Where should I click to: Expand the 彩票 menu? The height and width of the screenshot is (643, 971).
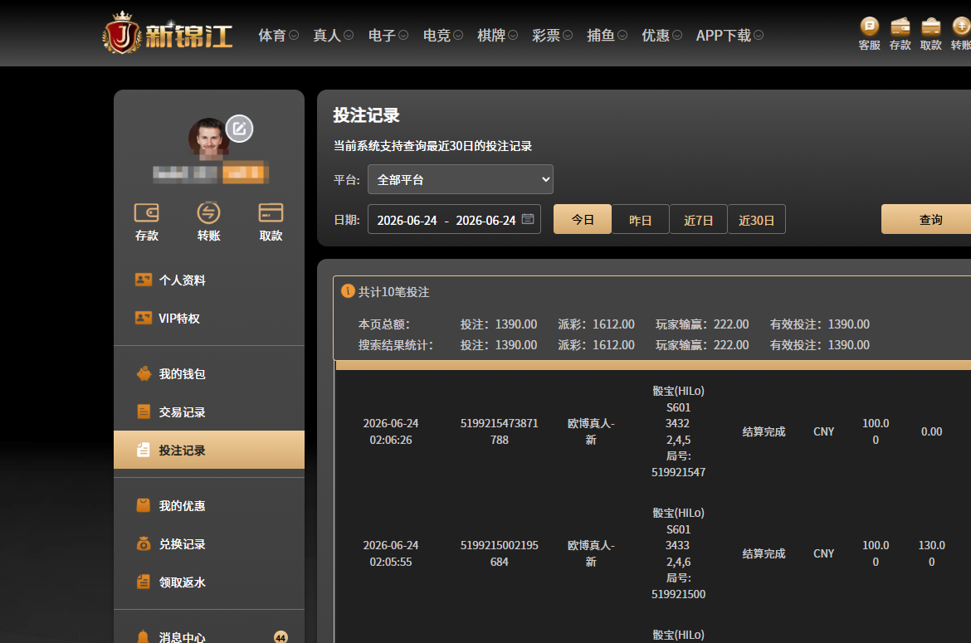pos(553,36)
